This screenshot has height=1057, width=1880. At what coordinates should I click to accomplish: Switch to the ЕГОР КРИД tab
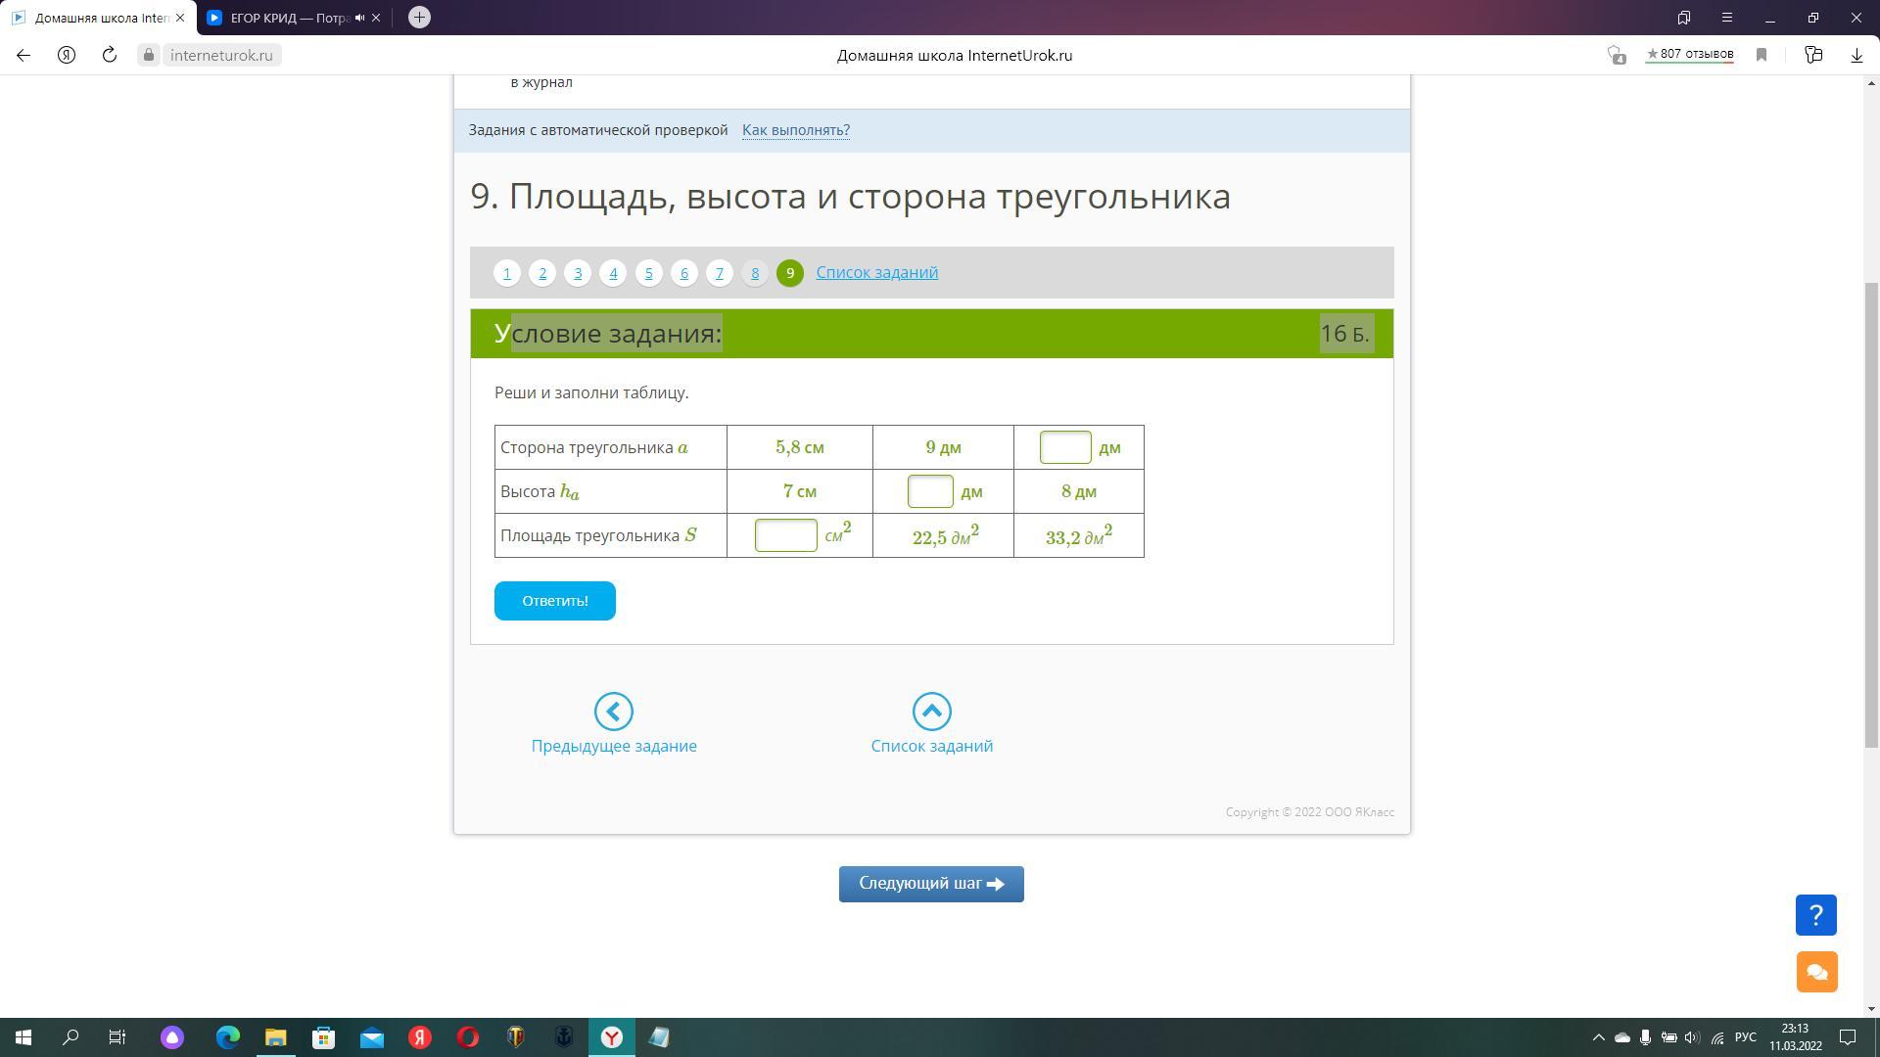(x=284, y=18)
